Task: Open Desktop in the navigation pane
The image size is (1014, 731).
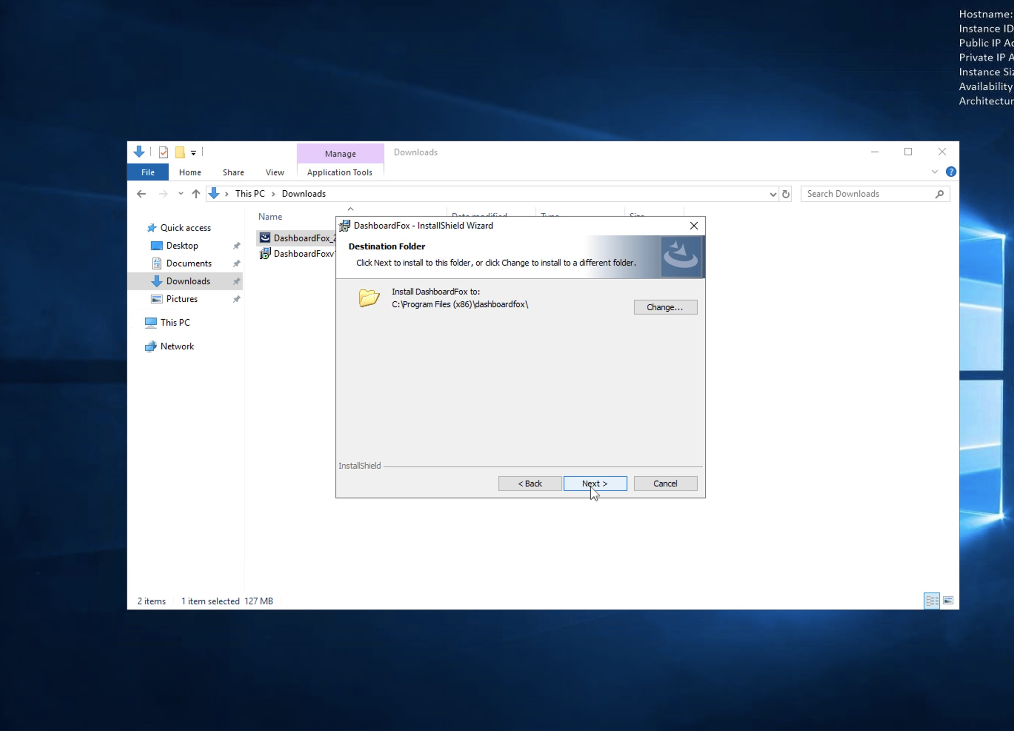Action: [x=182, y=245]
